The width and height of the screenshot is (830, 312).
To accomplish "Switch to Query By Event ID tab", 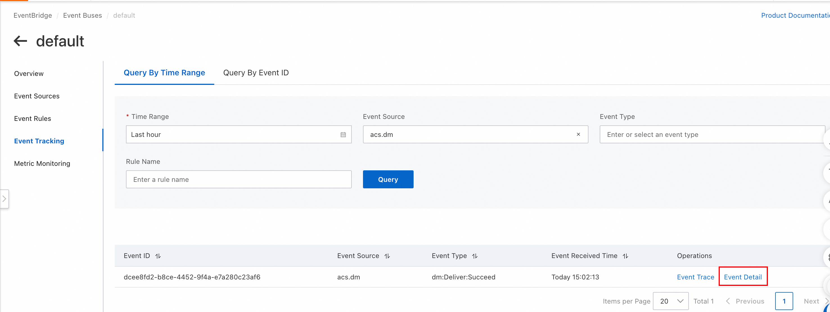I will point(256,73).
